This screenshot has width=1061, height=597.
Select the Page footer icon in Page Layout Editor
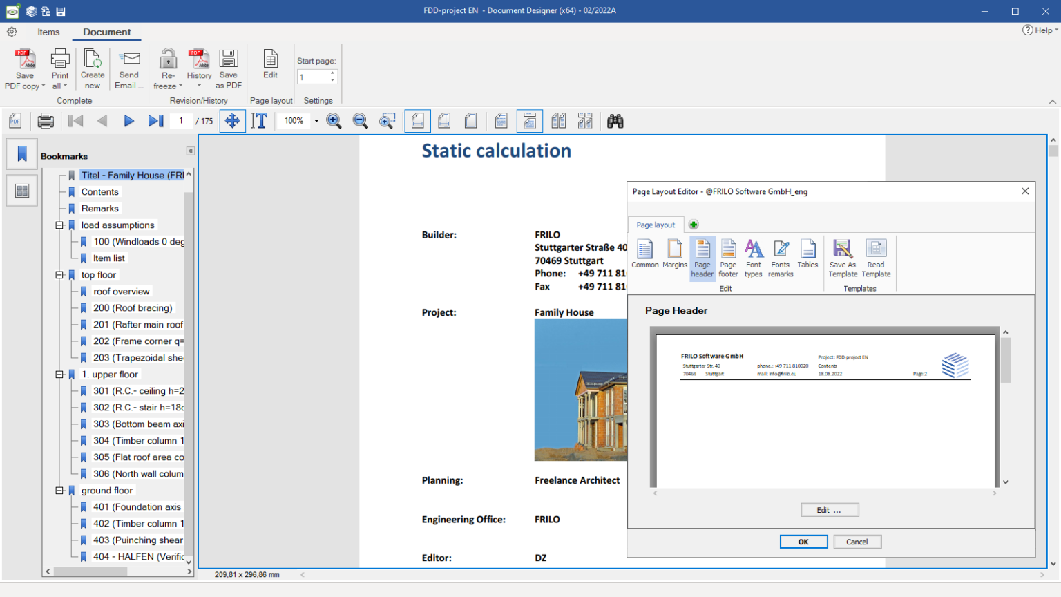click(x=728, y=257)
